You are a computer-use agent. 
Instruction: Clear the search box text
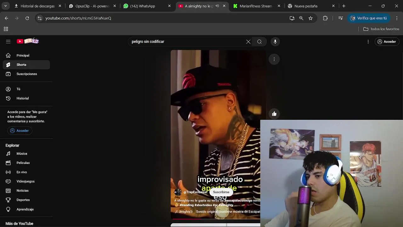pyautogui.click(x=248, y=42)
